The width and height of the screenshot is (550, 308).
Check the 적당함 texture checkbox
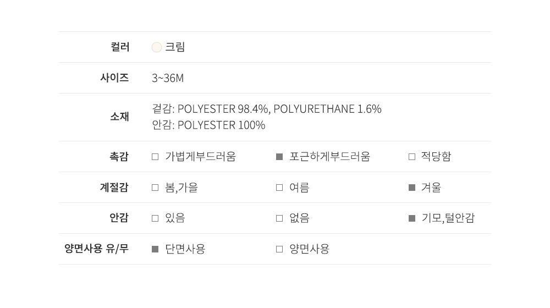[x=412, y=157]
